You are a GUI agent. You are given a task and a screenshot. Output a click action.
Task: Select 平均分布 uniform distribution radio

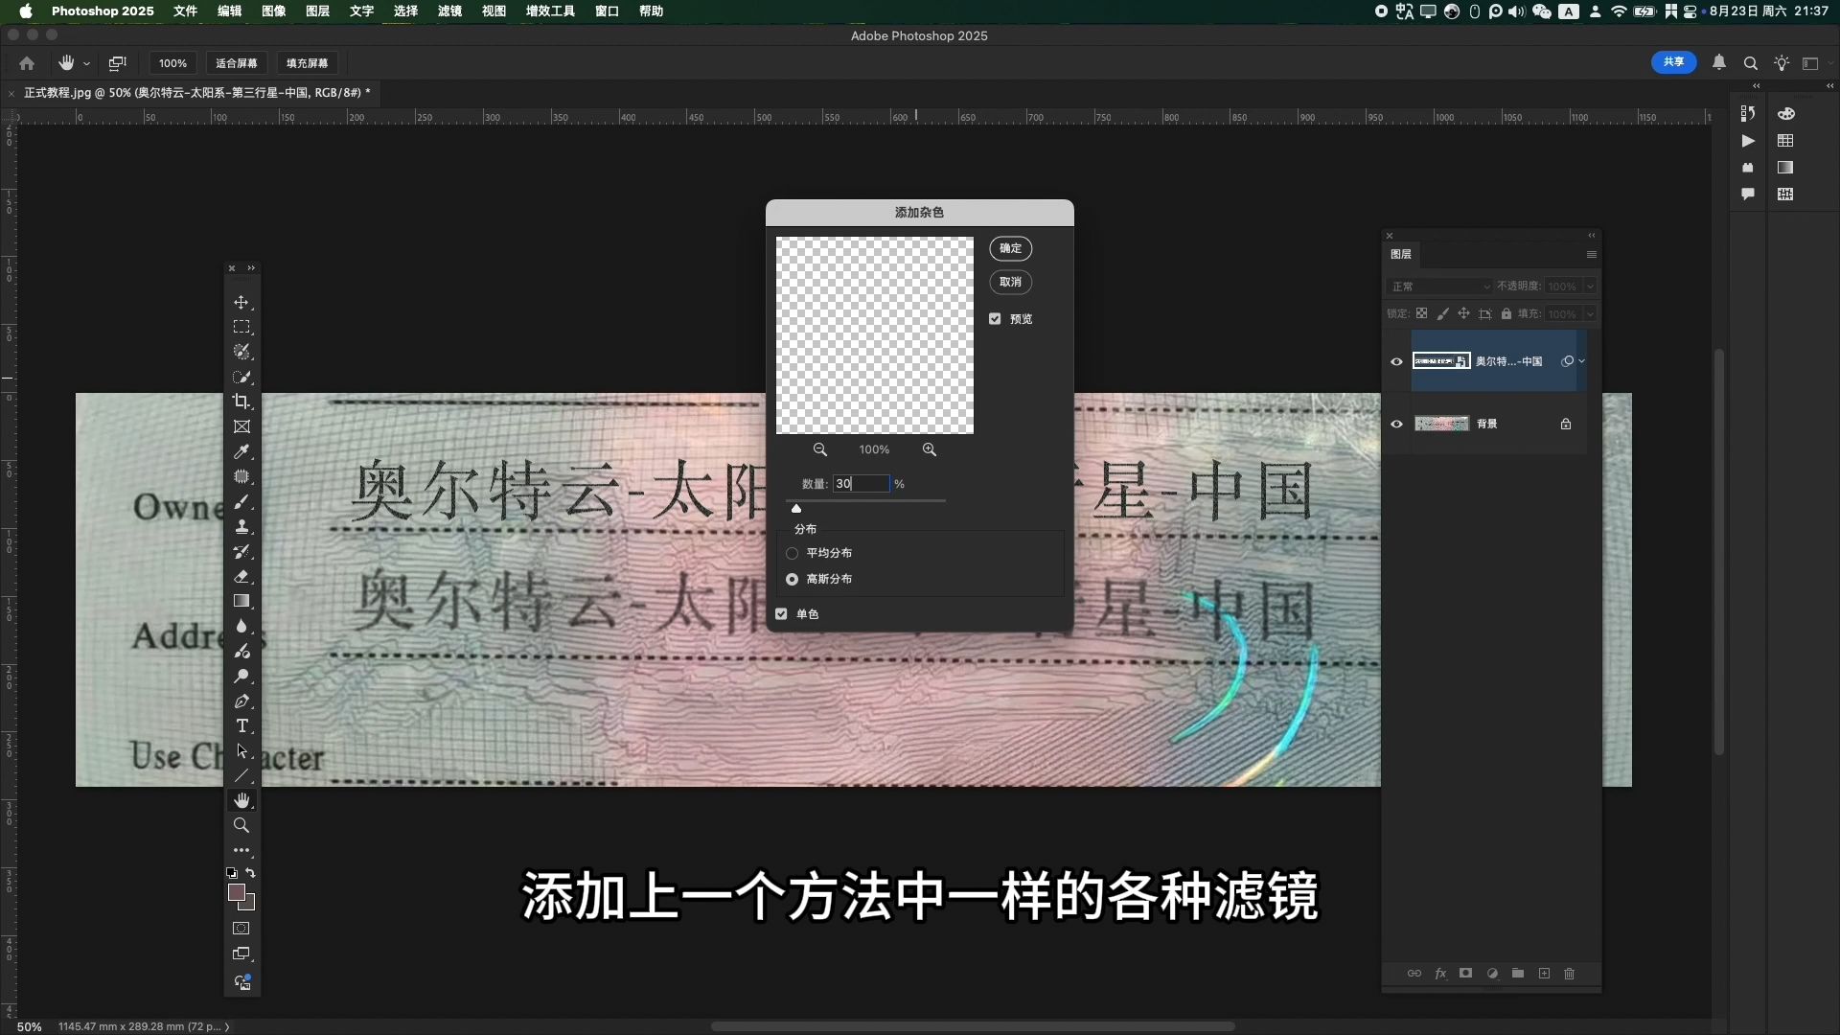(793, 553)
